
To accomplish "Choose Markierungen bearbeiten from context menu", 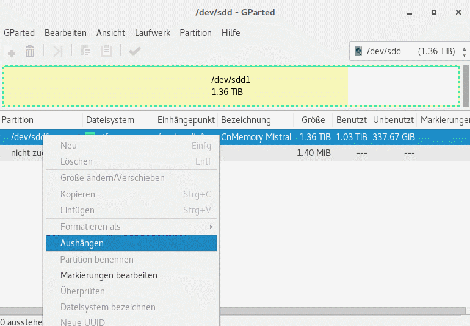I will pos(131,275).
